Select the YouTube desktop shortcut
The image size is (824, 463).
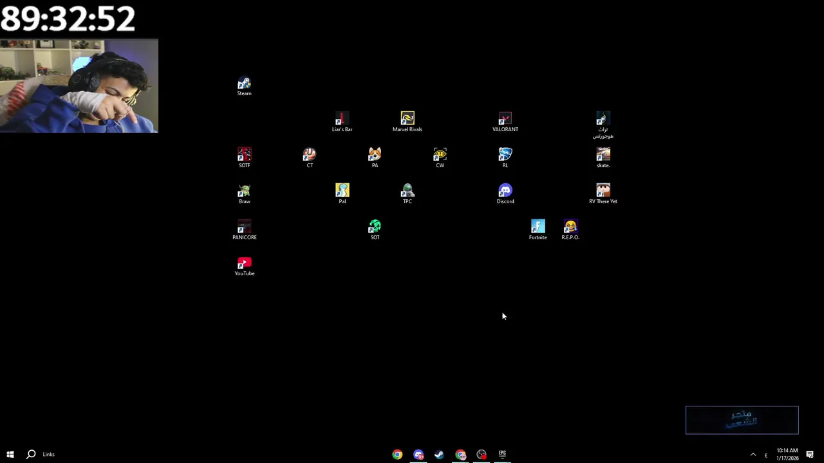[244, 266]
